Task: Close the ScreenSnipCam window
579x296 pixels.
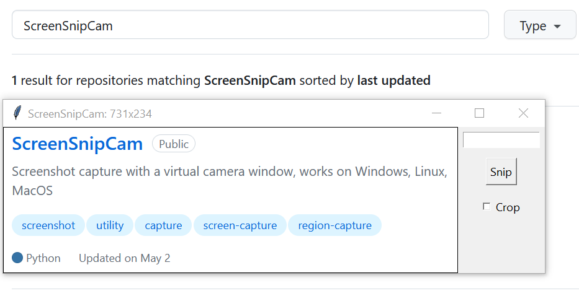Action: 523,113
